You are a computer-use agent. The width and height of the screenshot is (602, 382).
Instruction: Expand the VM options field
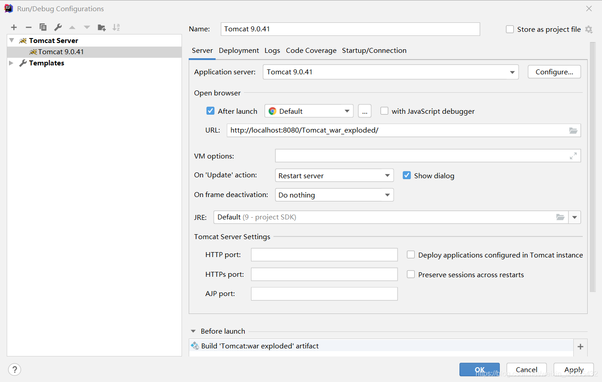point(573,156)
